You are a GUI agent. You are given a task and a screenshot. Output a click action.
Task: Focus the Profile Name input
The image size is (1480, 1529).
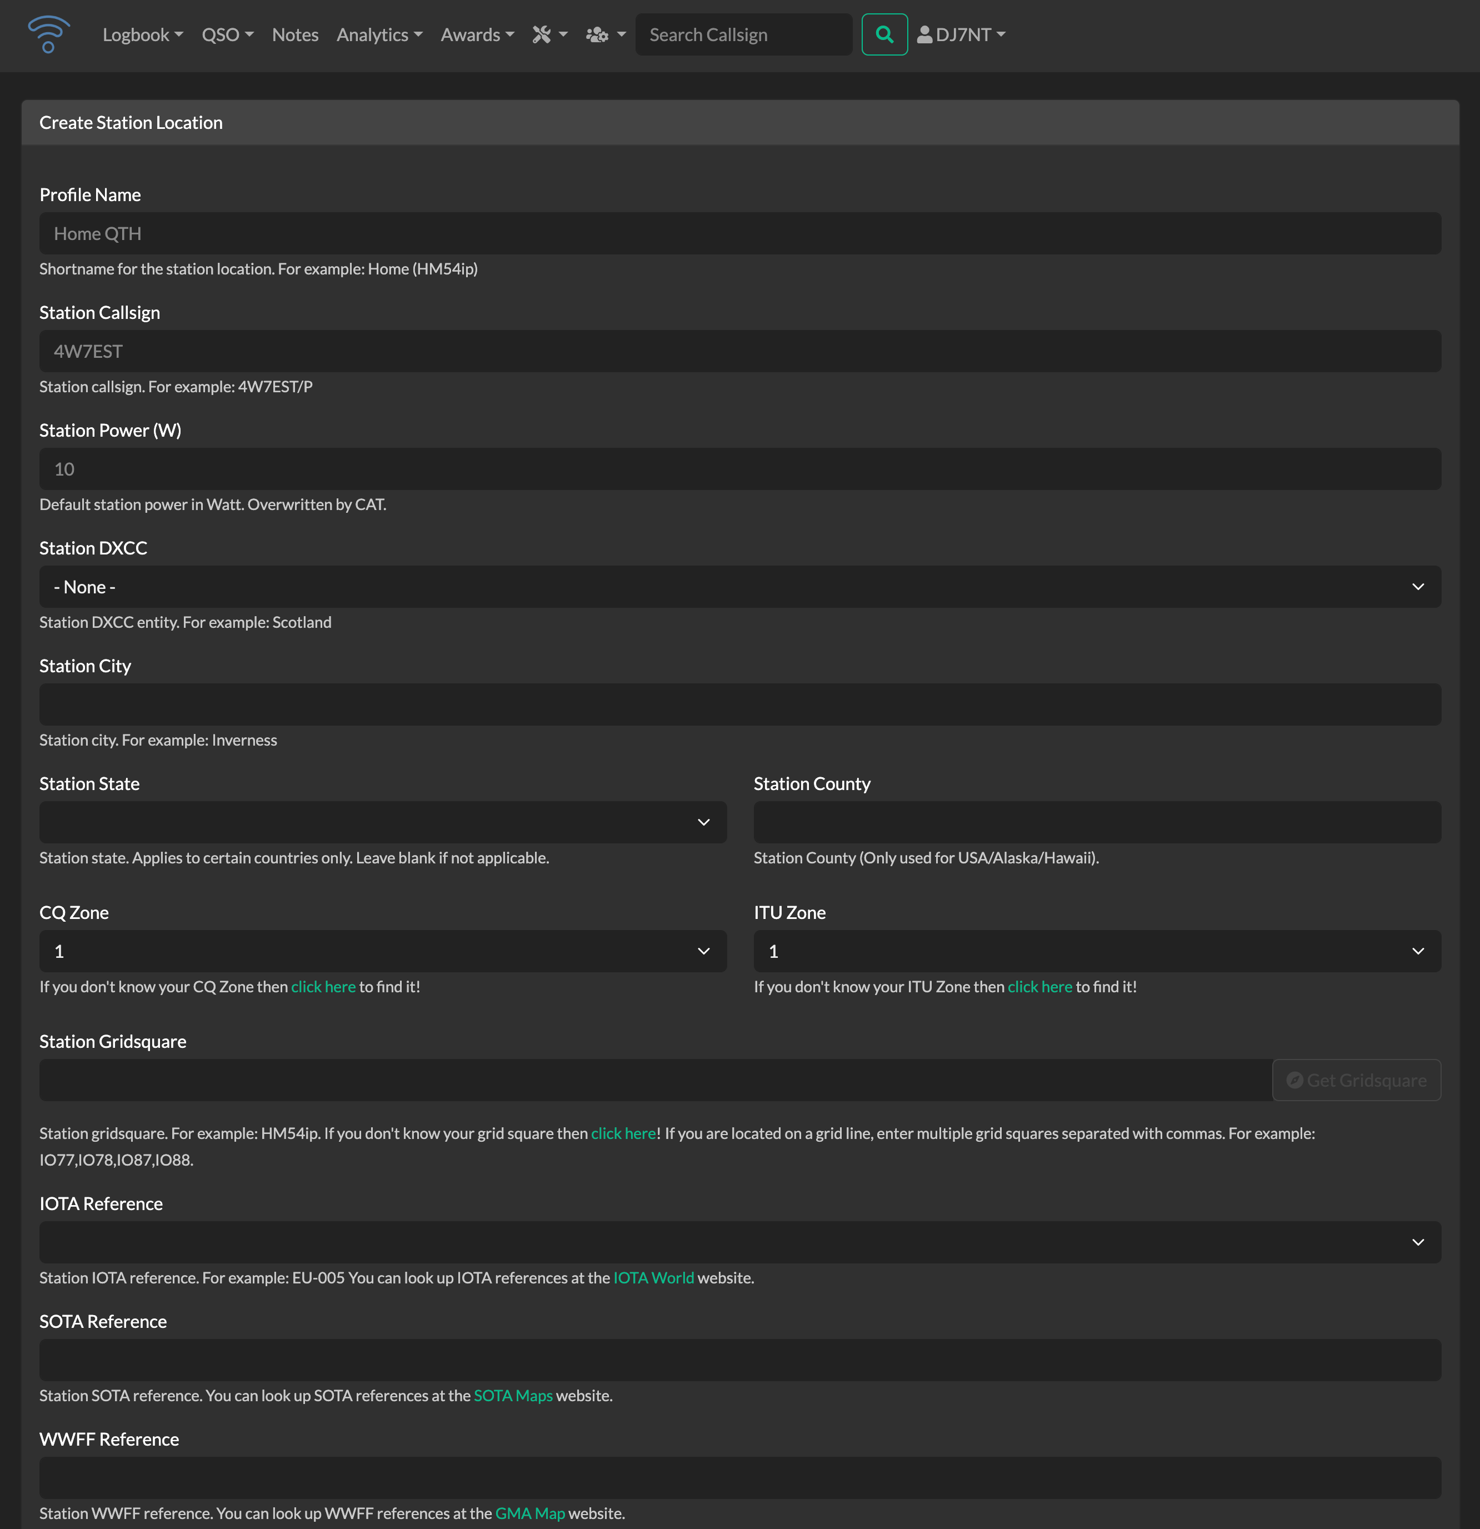click(739, 233)
